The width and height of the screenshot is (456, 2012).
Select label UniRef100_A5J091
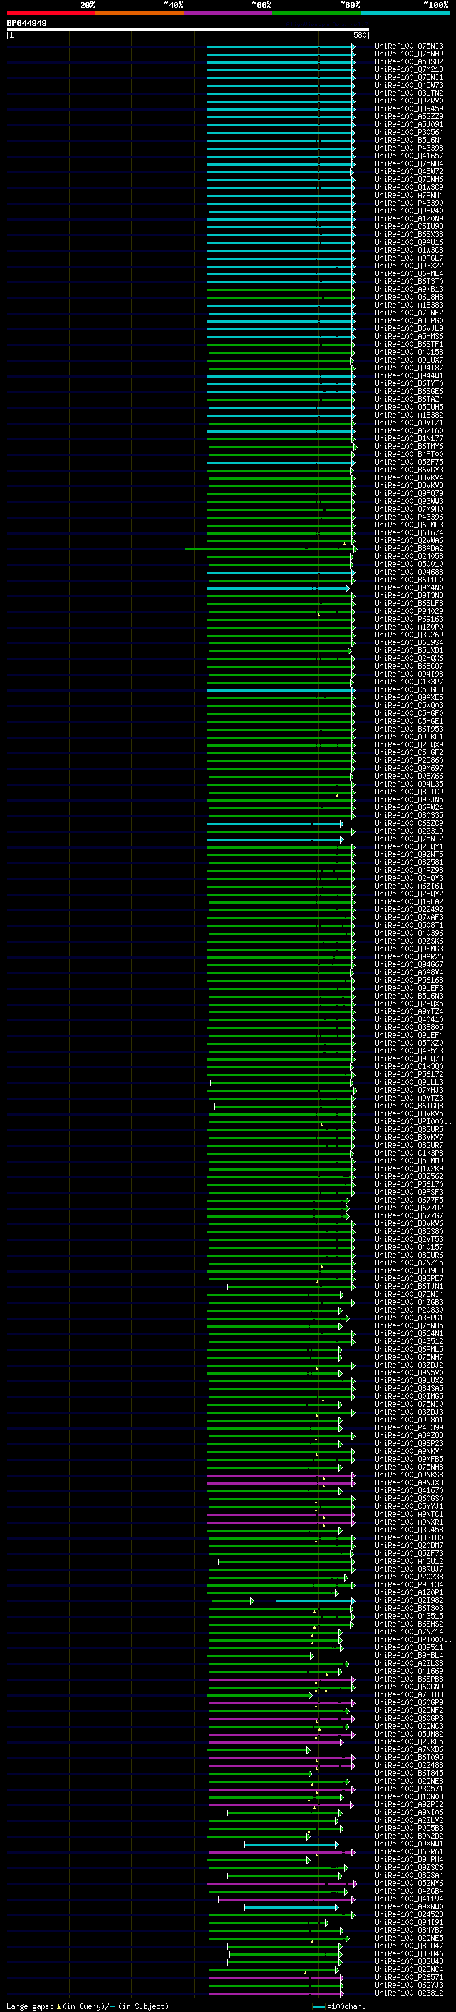tap(409, 124)
